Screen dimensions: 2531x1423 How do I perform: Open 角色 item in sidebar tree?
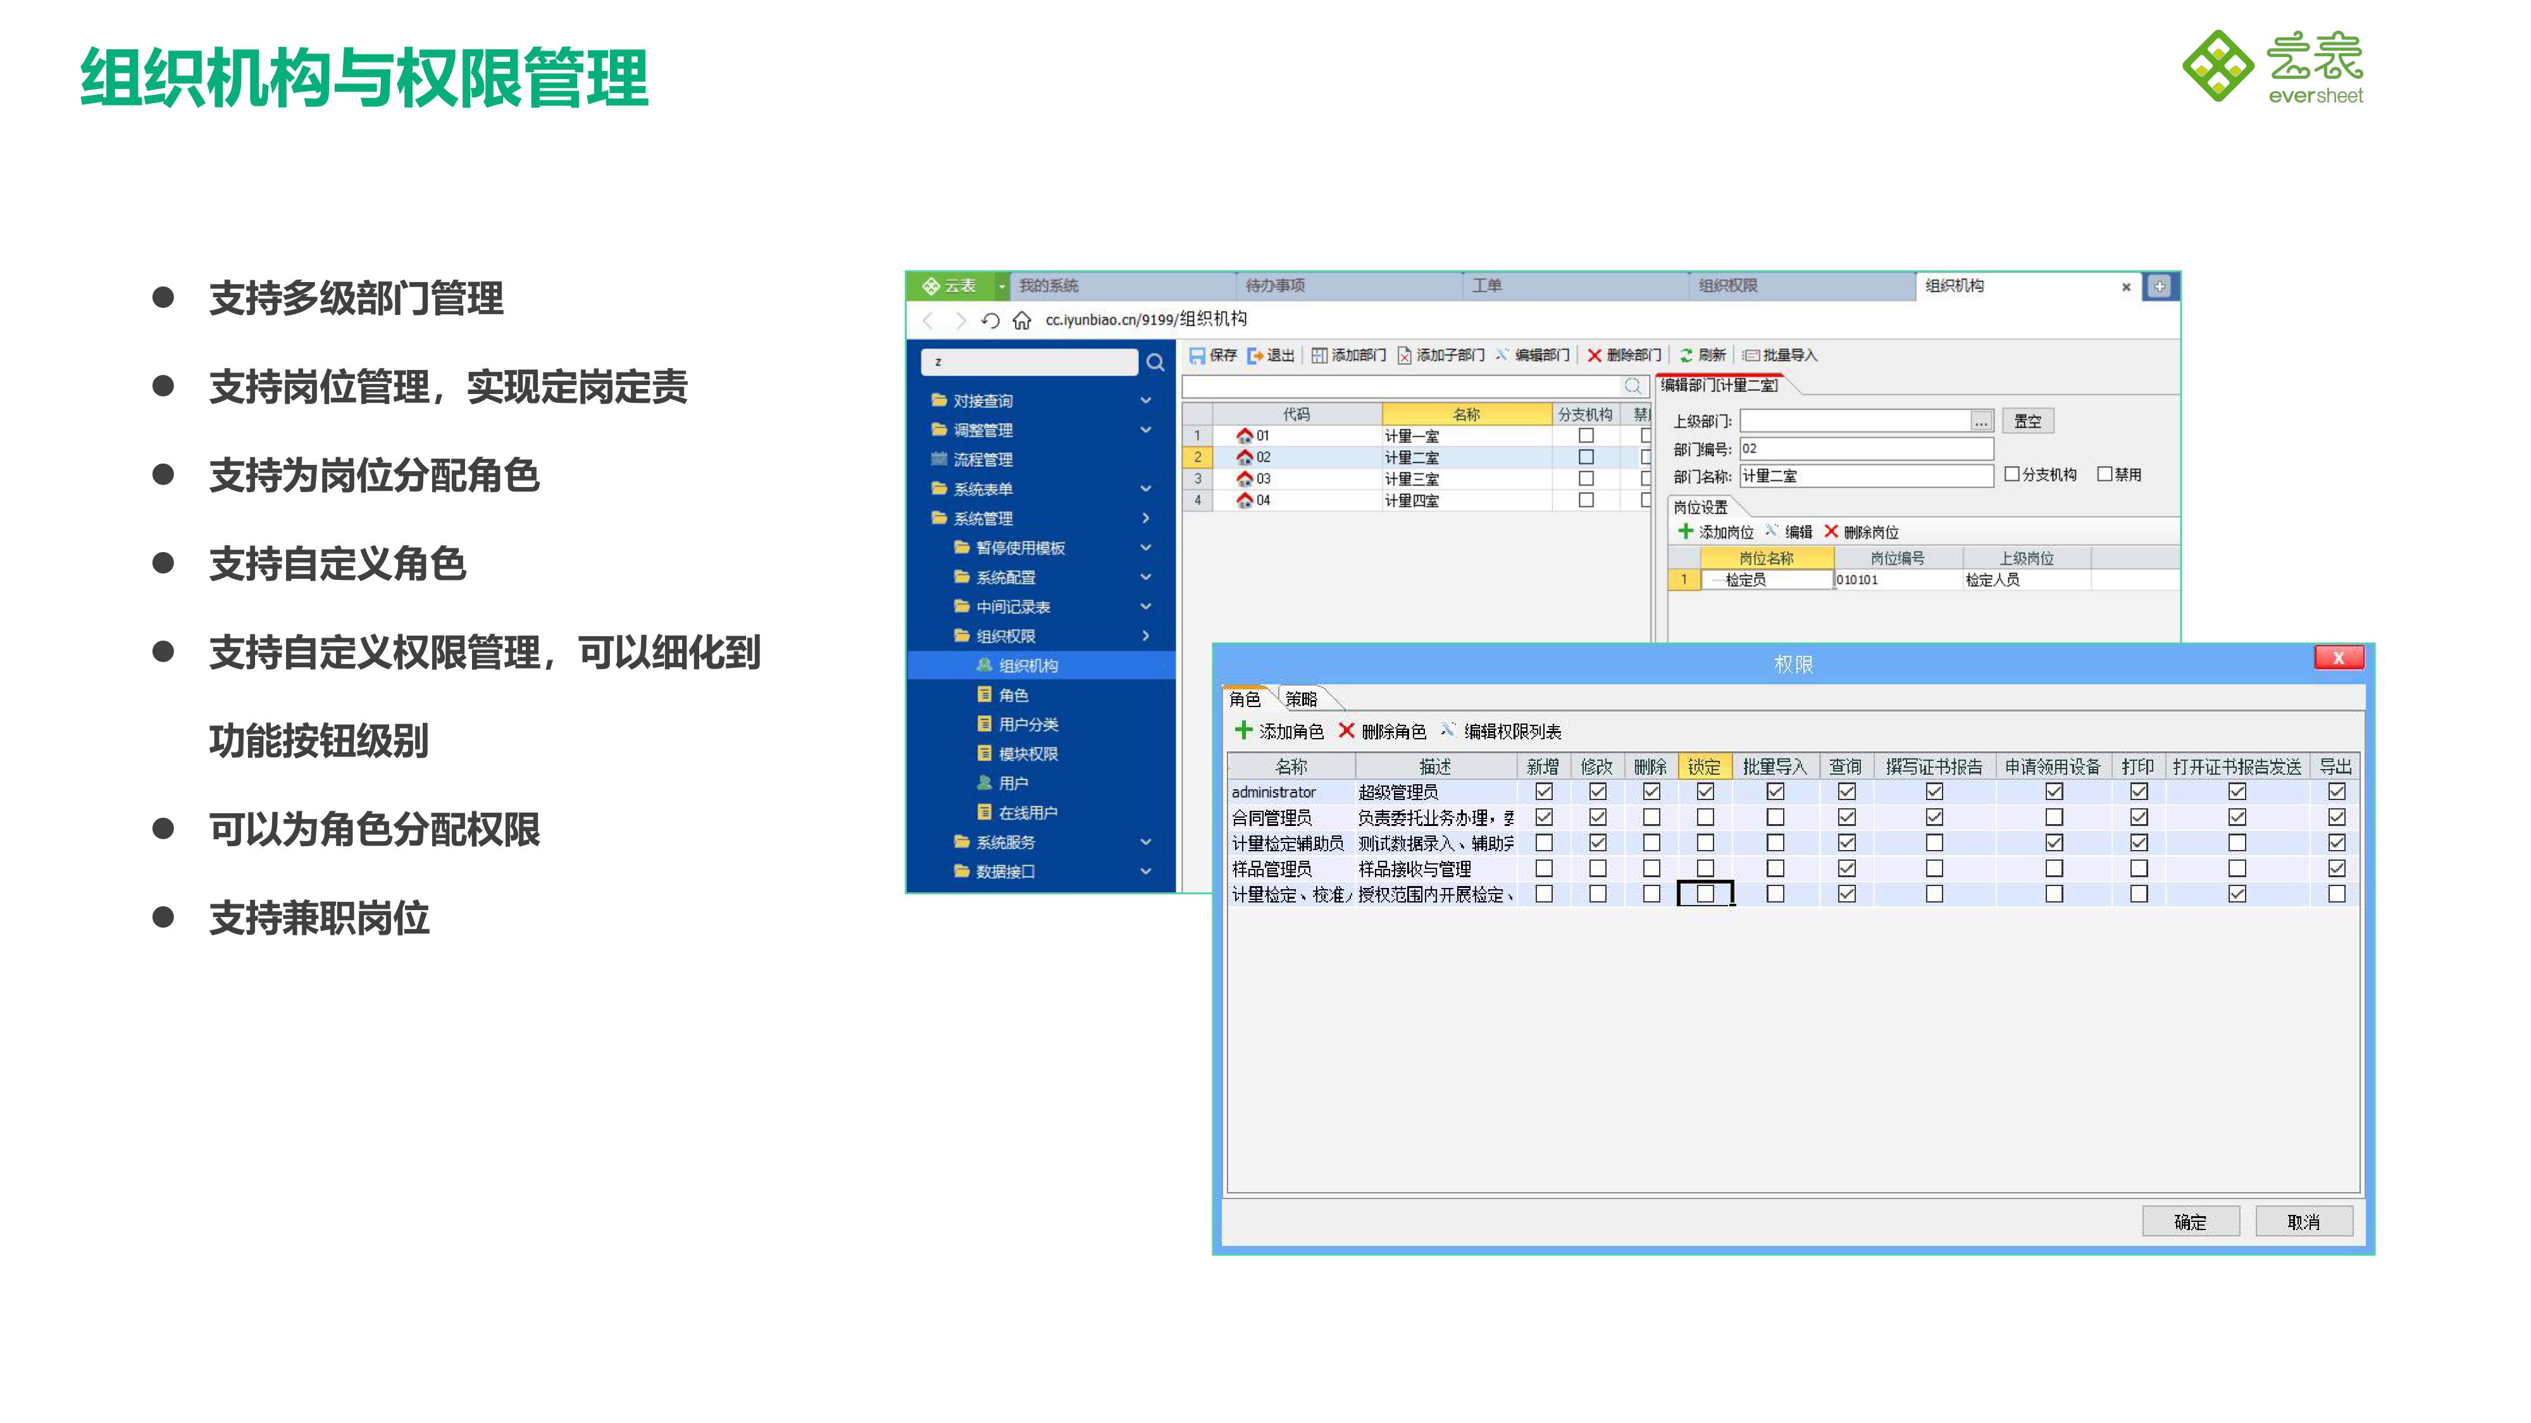tap(1013, 695)
